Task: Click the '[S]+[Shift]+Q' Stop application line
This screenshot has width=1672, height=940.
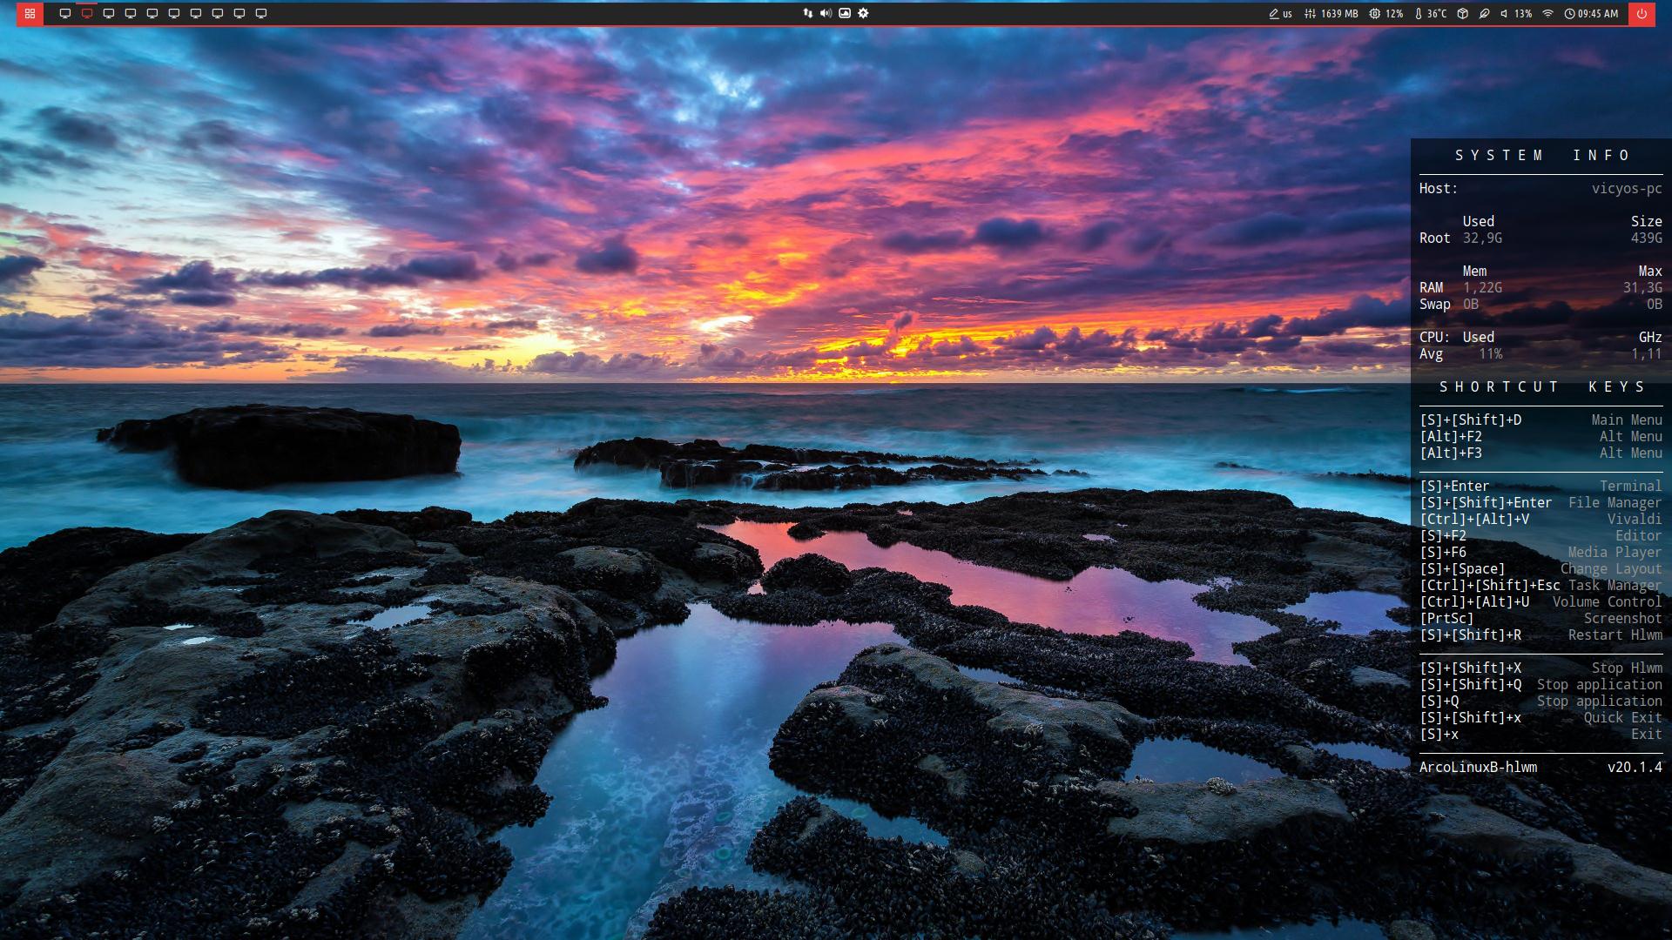Action: (x=1541, y=684)
